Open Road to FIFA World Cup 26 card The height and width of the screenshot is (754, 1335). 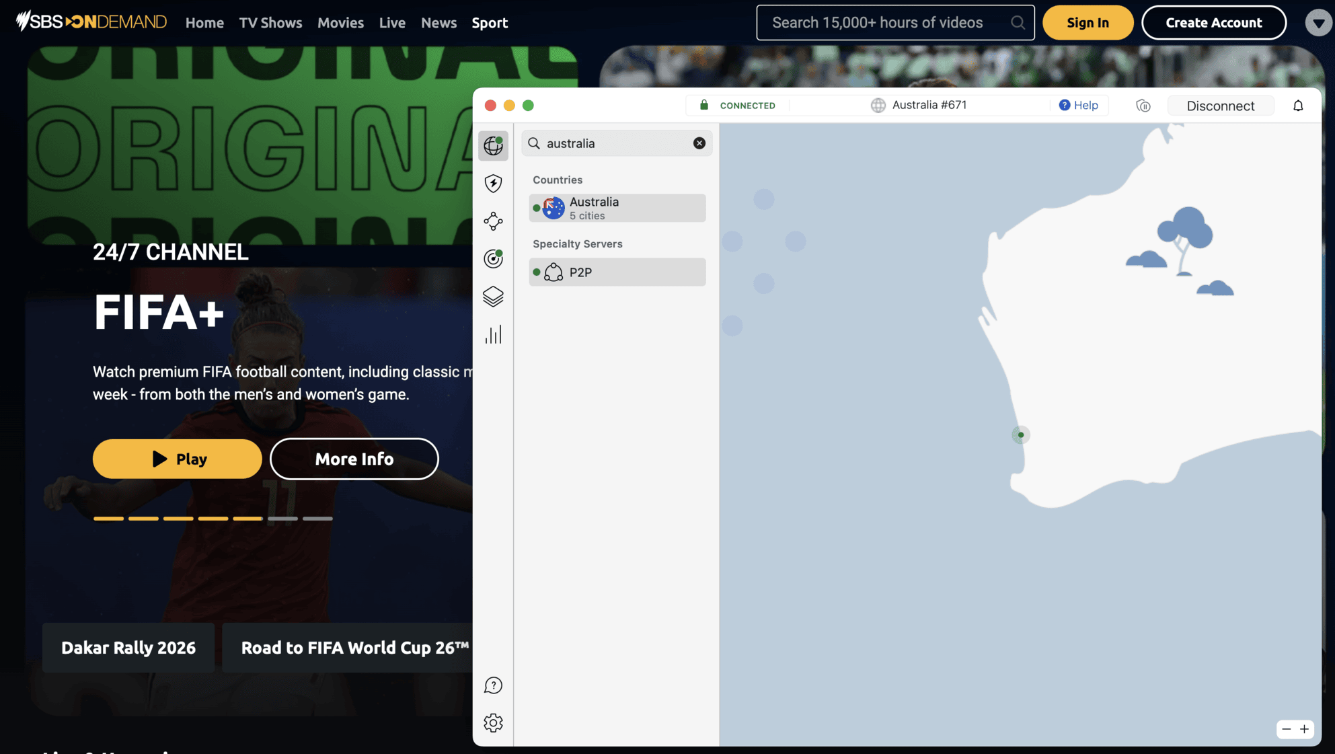tap(348, 648)
